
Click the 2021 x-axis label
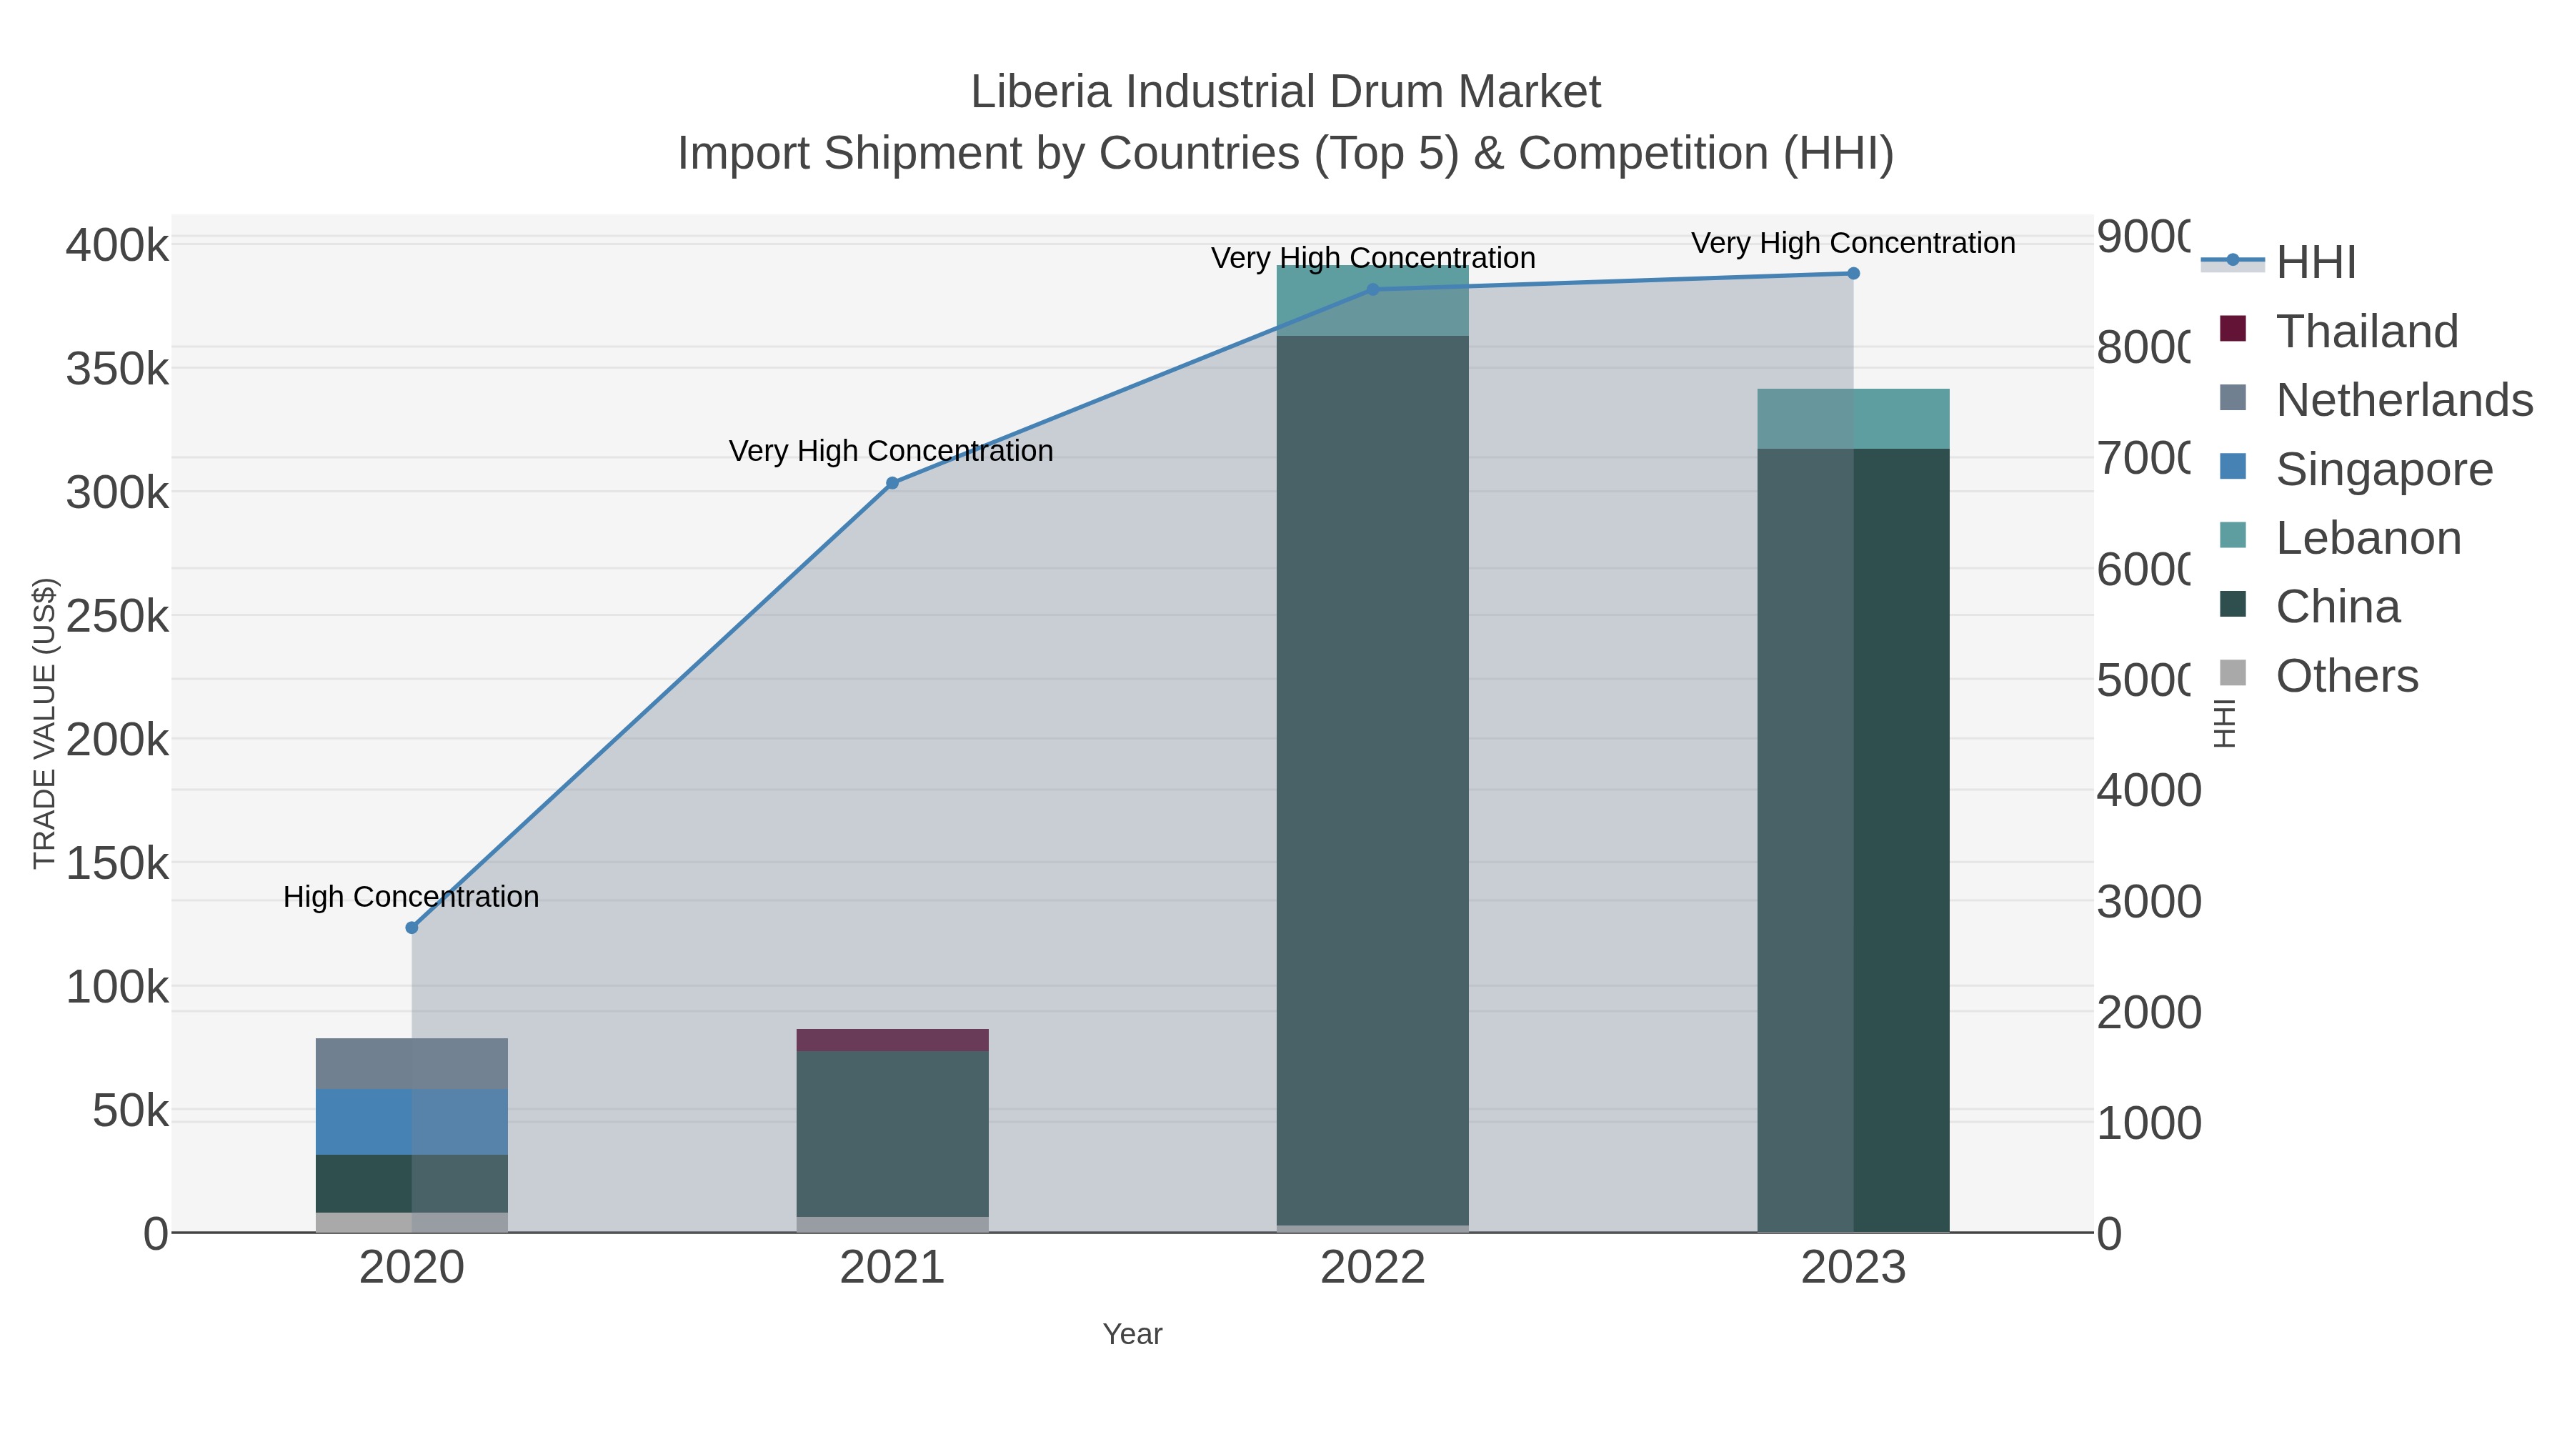point(892,1268)
